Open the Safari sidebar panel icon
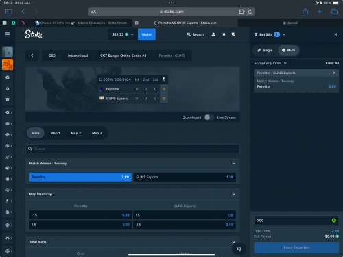Screen dimensions: 343x257 9,12
